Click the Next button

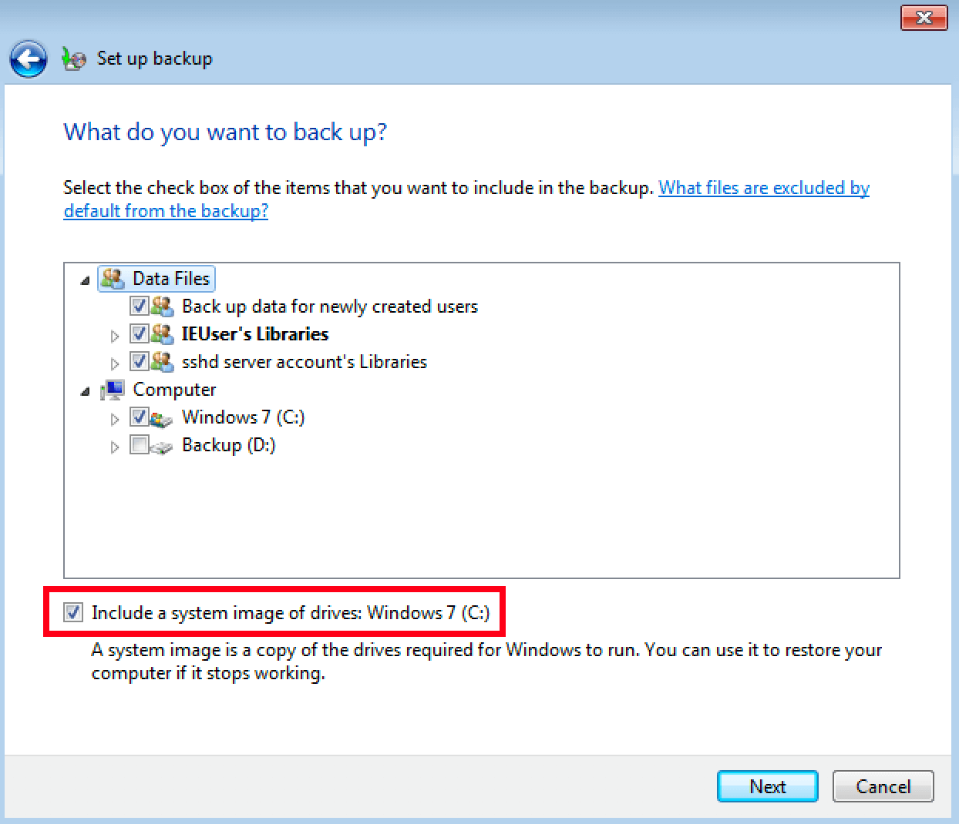pyautogui.click(x=768, y=786)
